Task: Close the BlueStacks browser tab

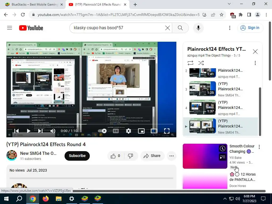Action: [62, 5]
